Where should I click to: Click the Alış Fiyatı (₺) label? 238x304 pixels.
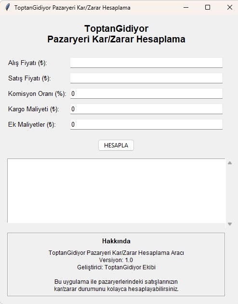coord(27,63)
